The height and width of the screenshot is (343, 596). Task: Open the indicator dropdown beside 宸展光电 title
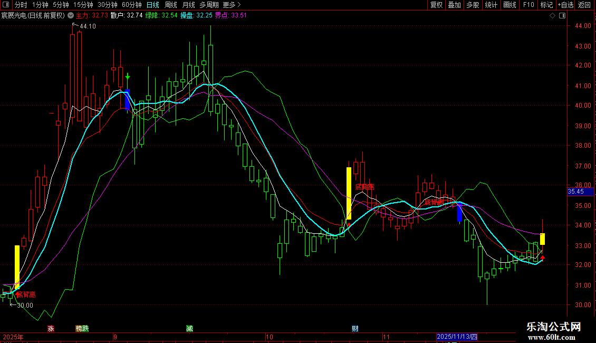[71, 16]
